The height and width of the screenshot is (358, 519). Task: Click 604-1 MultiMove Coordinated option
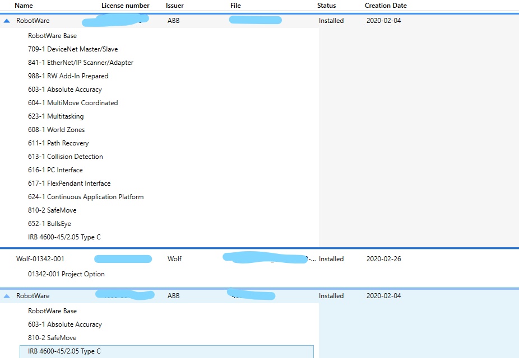click(x=73, y=103)
